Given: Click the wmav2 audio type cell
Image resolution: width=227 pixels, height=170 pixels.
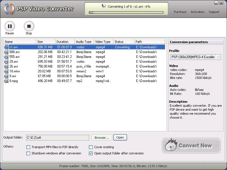Looking at the screenshot, I should (81, 71).
